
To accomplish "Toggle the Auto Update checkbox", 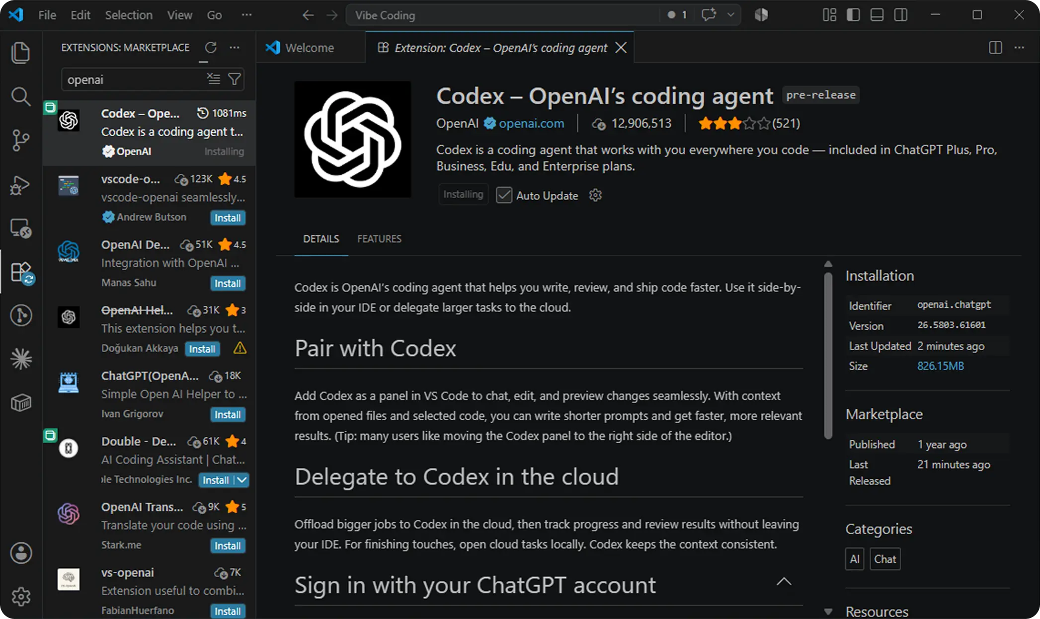I will pos(504,195).
